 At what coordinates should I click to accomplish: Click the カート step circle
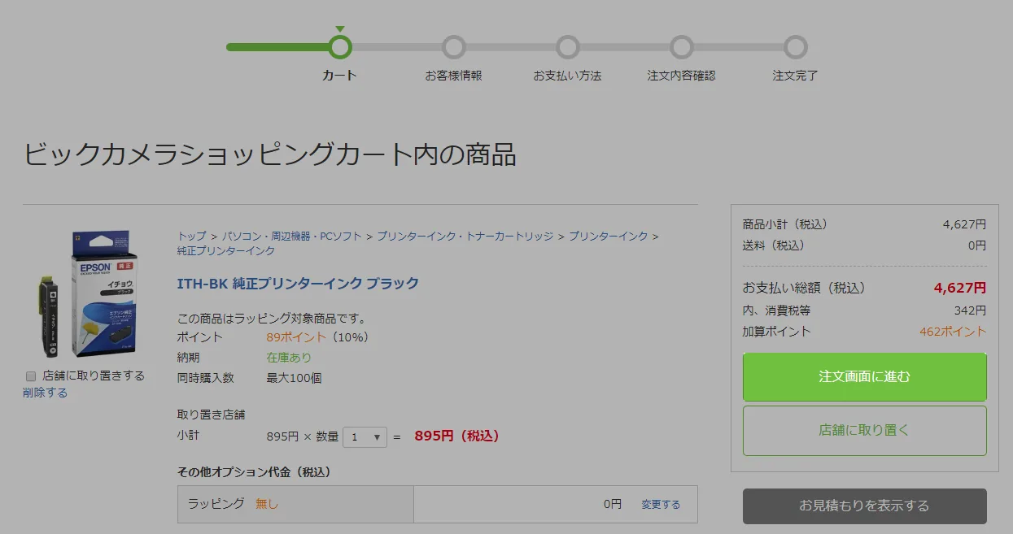pyautogui.click(x=340, y=47)
